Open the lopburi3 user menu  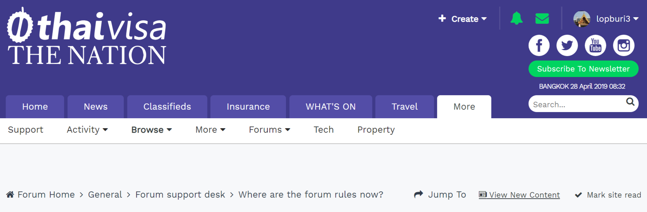(x=606, y=19)
